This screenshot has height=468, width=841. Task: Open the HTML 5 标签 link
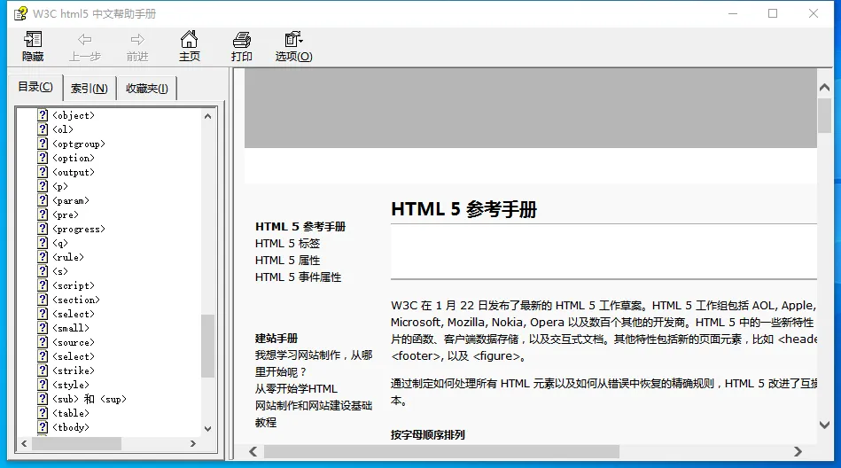(x=287, y=244)
